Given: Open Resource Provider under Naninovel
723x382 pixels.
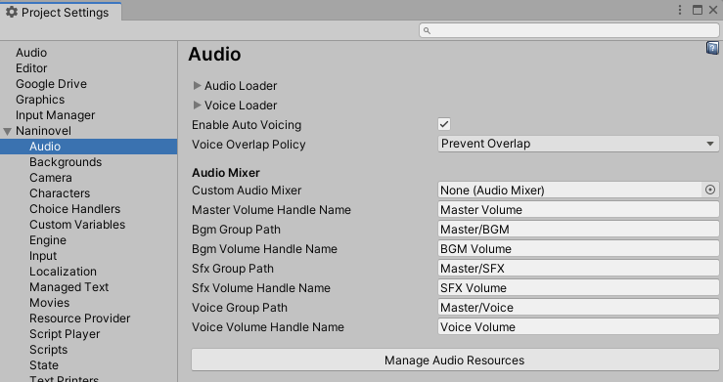Looking at the screenshot, I should tap(80, 318).
